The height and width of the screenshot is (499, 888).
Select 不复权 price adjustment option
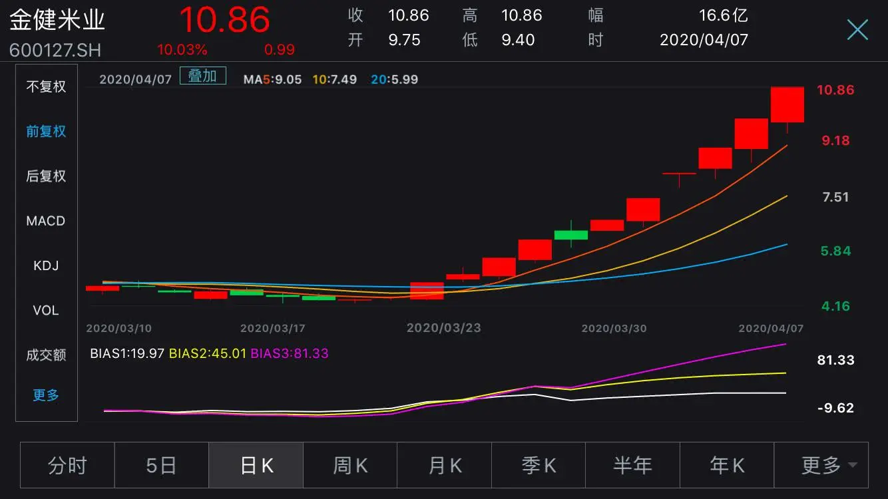[x=46, y=86]
